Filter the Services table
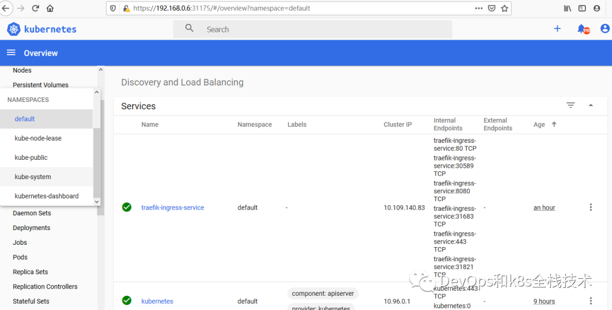This screenshot has height=310, width=612. pyautogui.click(x=571, y=105)
